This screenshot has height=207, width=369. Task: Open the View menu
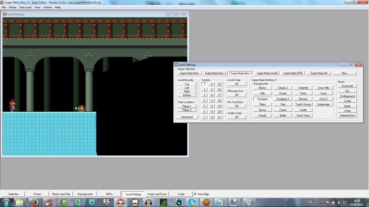tap(37, 7)
